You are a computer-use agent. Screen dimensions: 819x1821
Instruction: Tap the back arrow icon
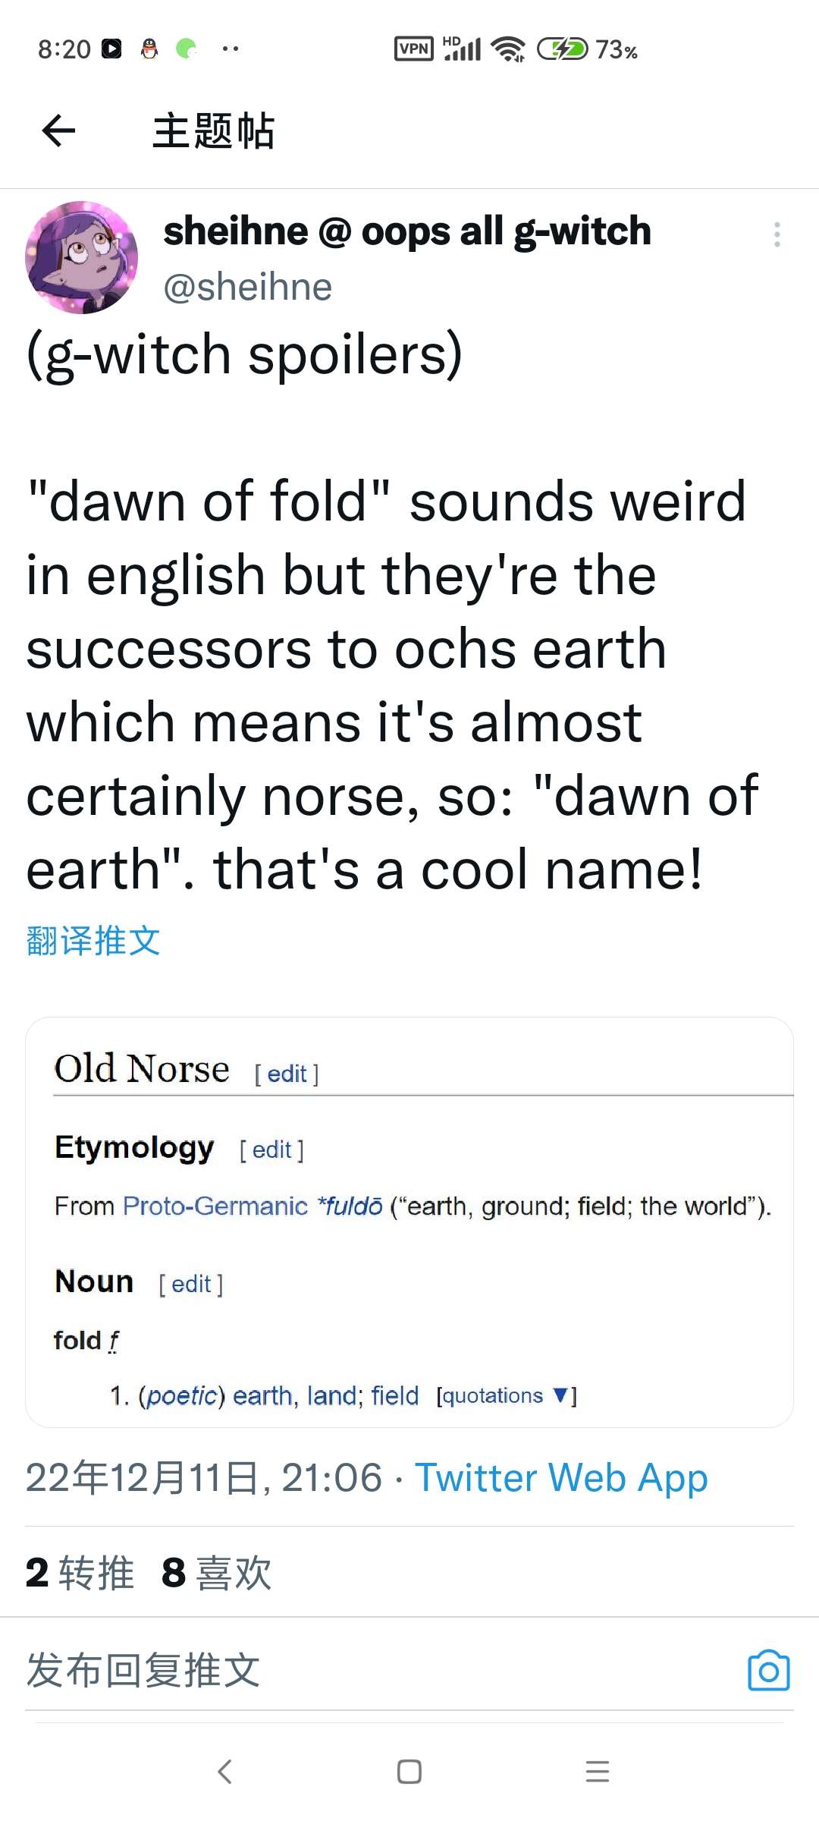(58, 131)
